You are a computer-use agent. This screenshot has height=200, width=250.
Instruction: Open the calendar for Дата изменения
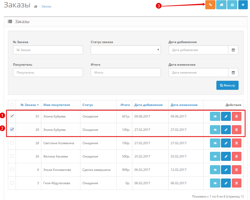pos(233,72)
